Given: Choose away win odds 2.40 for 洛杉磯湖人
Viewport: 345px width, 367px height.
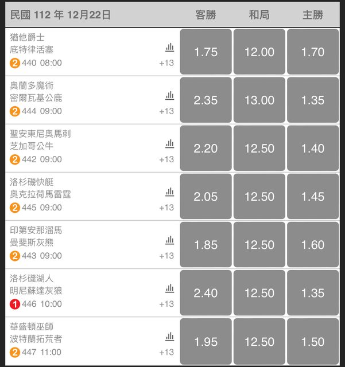Looking at the screenshot, I should click(x=206, y=293).
